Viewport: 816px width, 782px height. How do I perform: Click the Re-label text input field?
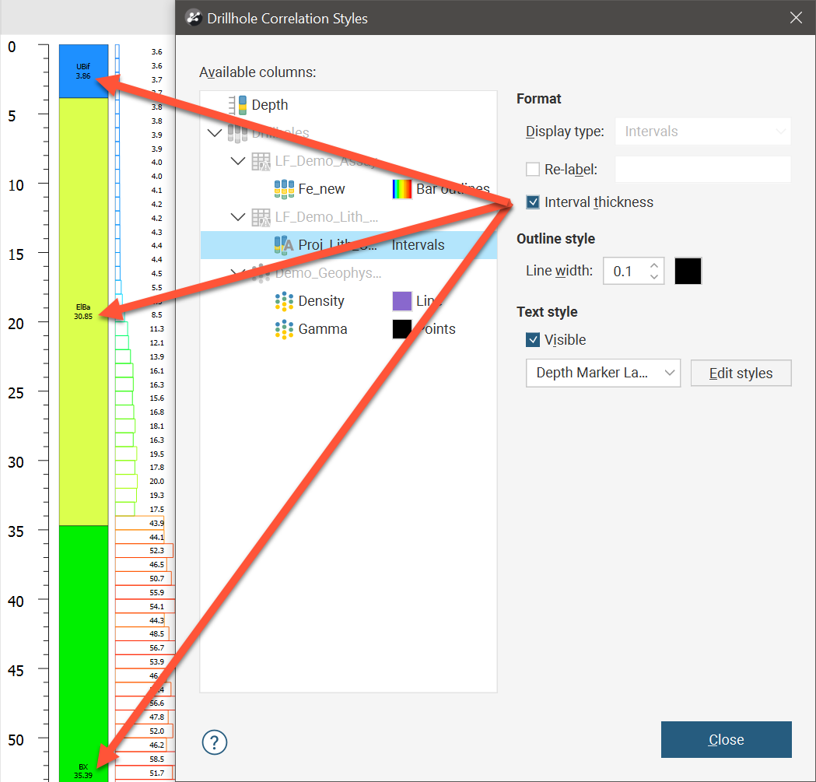coord(702,169)
